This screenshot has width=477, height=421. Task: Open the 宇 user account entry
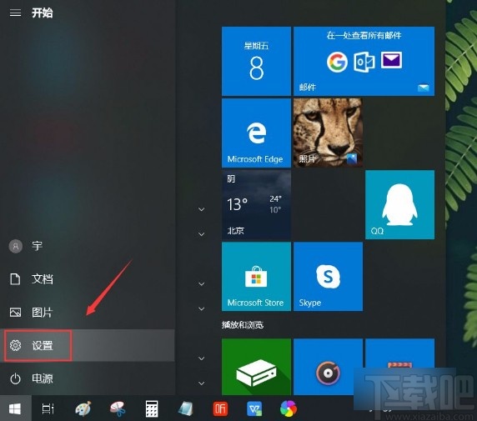tap(88, 246)
